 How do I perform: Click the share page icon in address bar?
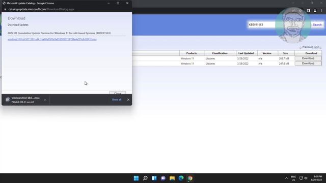coord(294,11)
